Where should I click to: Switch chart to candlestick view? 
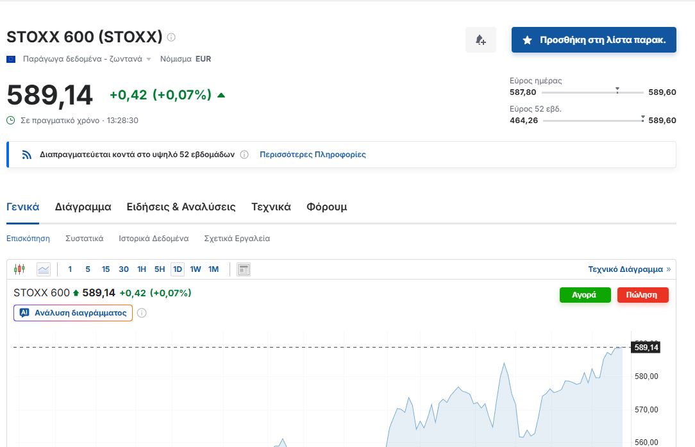tap(19, 269)
